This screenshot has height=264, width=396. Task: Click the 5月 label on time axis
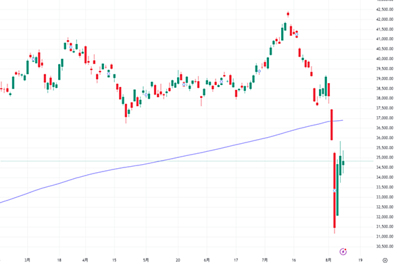coord(146,260)
